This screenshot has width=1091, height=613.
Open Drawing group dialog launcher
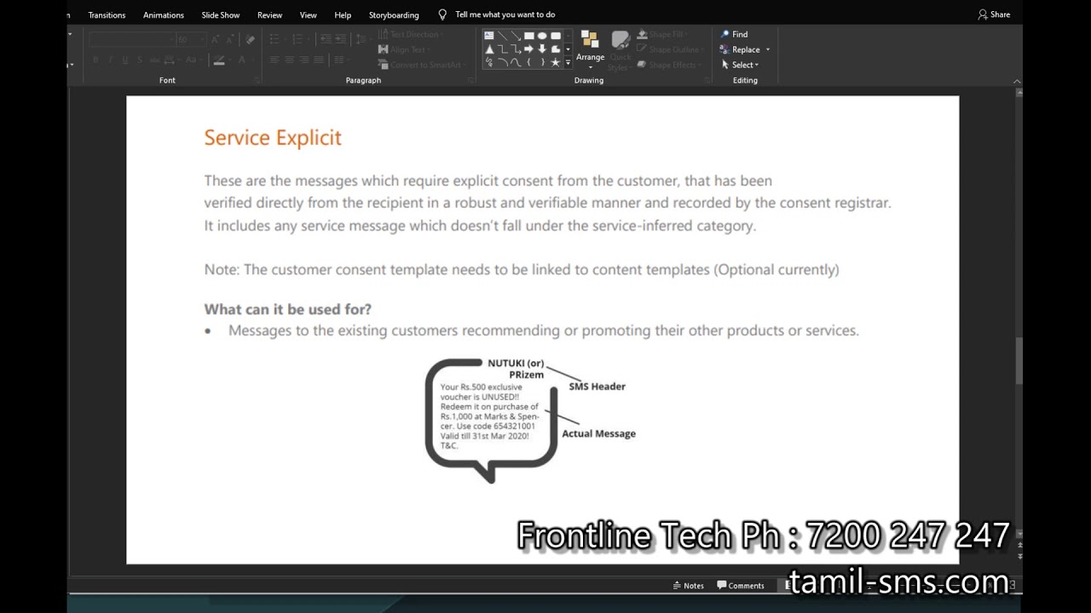pyautogui.click(x=707, y=81)
